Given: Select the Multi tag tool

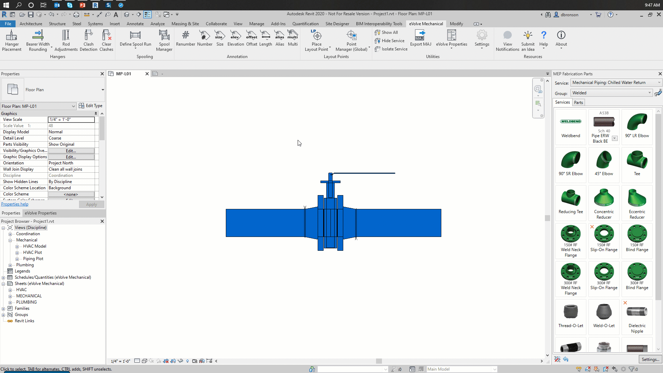Looking at the screenshot, I should [292, 38].
